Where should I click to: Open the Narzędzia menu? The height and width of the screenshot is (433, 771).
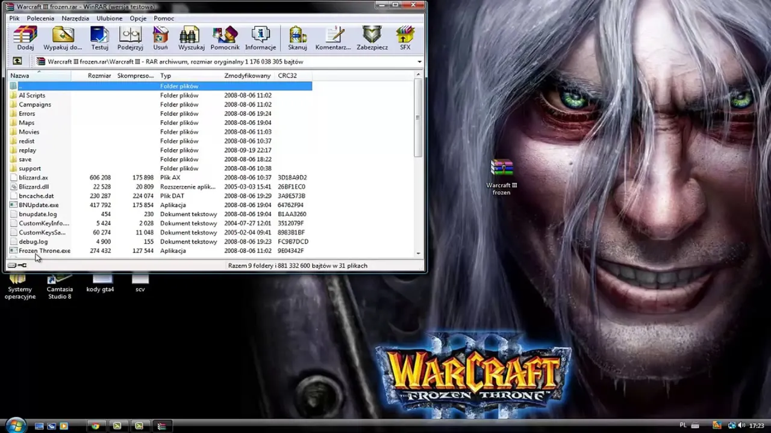pyautogui.click(x=75, y=19)
